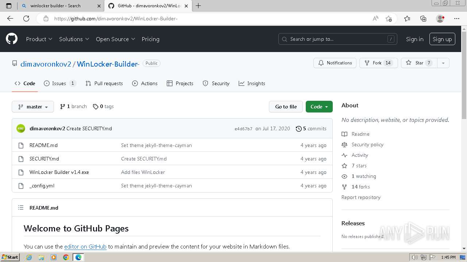467x262 pixels.
Task: Click the read aloud icon in address bar
Action: click(375, 19)
